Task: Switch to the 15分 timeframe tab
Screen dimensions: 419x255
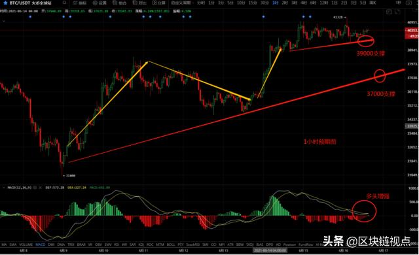Action: pos(253,3)
